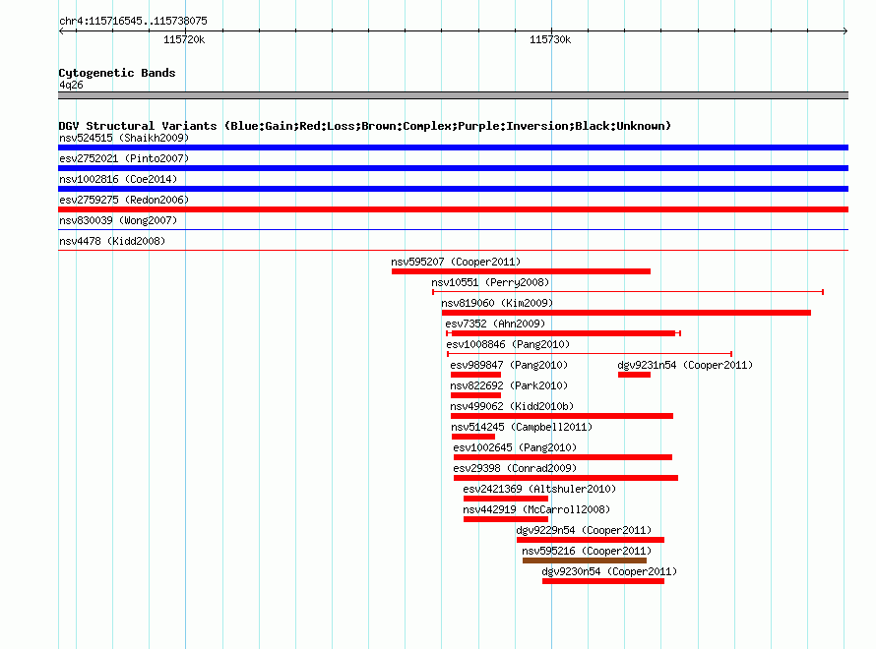Click the nsv819060 (Kim2009) red bar
The image size is (876, 649).
pos(626,313)
